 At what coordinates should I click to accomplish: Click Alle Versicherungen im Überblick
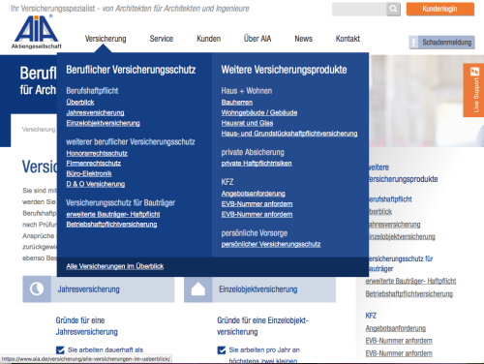point(115,266)
